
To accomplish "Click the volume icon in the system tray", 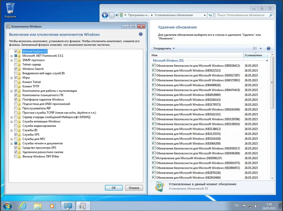I will click(x=256, y=205).
